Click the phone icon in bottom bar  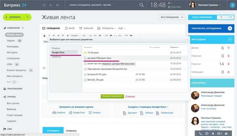(x=200, y=133)
